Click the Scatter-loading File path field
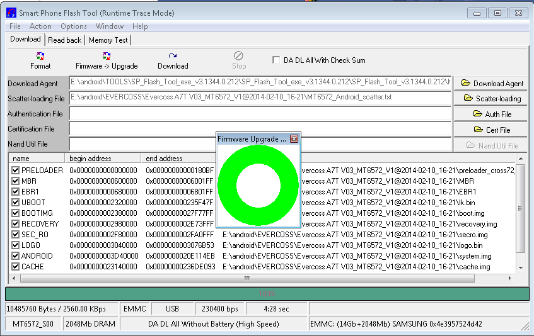 tap(260, 98)
